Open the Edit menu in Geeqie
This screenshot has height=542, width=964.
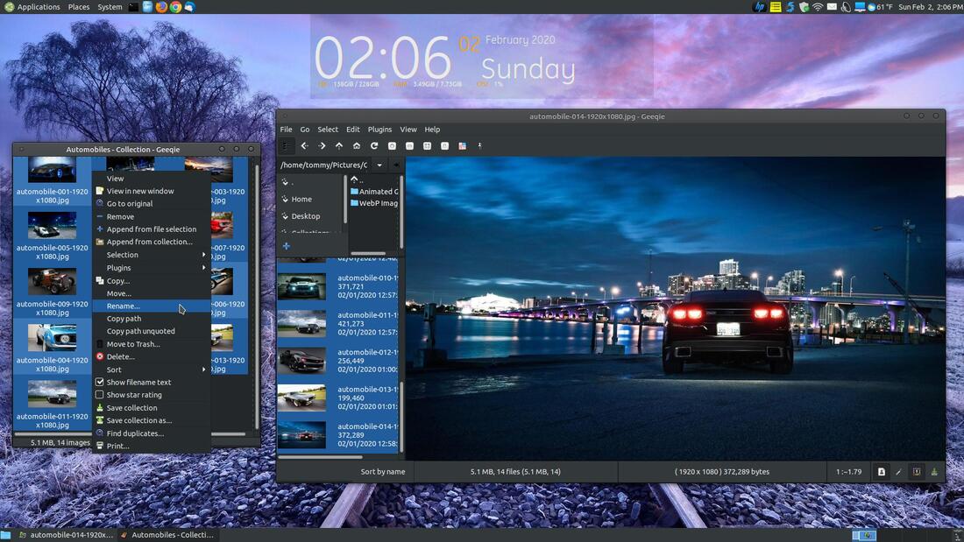coord(353,130)
